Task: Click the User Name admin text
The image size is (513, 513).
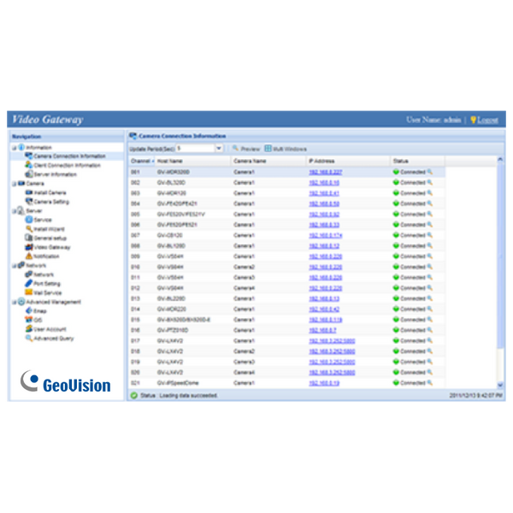Action: tap(433, 120)
